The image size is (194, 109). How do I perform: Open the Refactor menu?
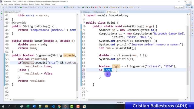click(x=17, y=4)
